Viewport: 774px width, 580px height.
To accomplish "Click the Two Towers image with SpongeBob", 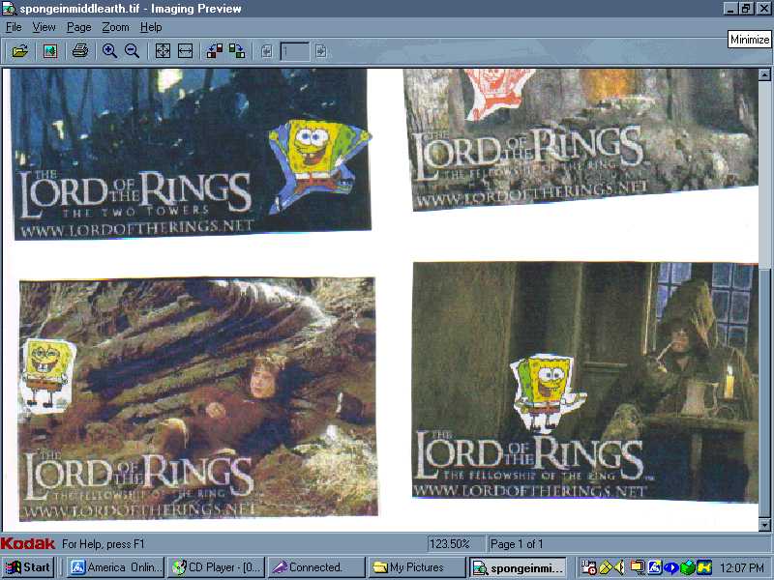I will point(192,154).
